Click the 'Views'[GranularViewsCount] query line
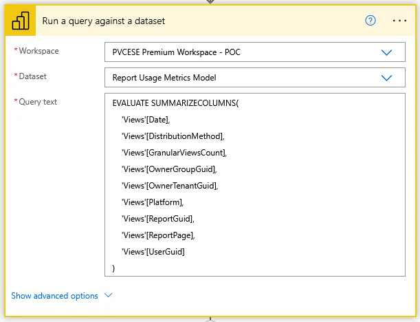Viewport: 420px width, 322px height. pyautogui.click(x=174, y=153)
